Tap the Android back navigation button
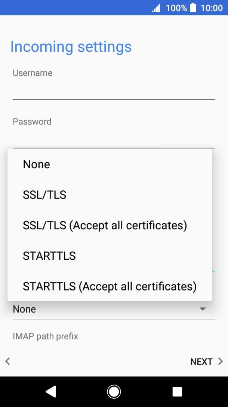 (51, 392)
